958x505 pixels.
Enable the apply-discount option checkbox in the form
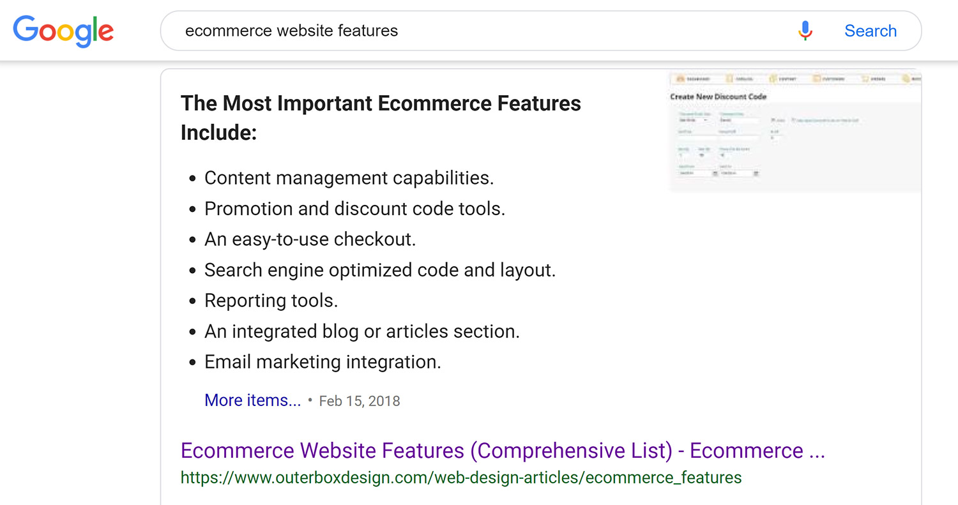tap(793, 120)
